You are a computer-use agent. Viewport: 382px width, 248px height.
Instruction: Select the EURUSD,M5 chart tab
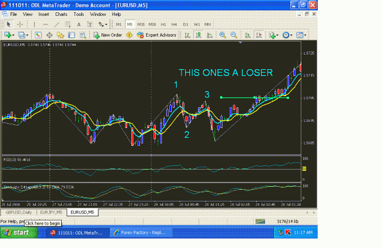click(83, 212)
